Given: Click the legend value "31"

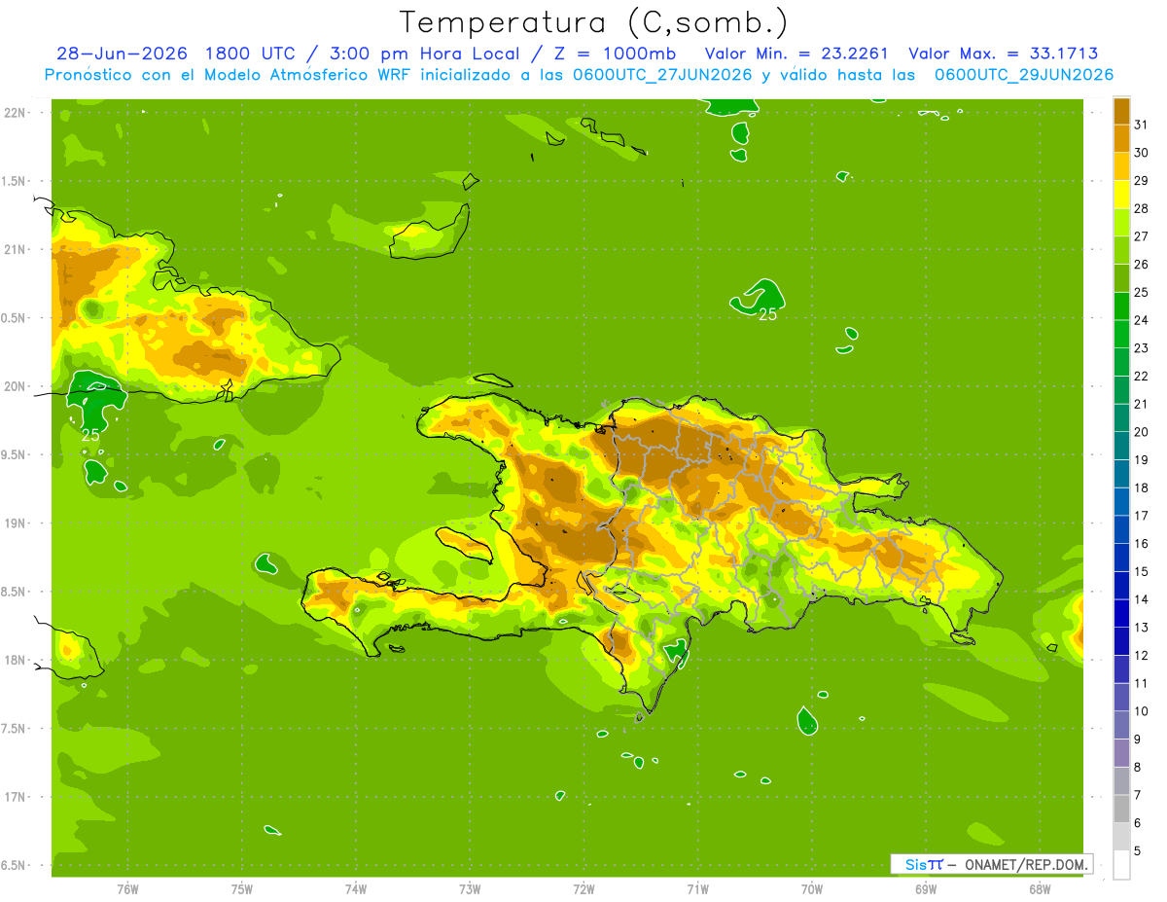Looking at the screenshot, I should coord(1142,125).
